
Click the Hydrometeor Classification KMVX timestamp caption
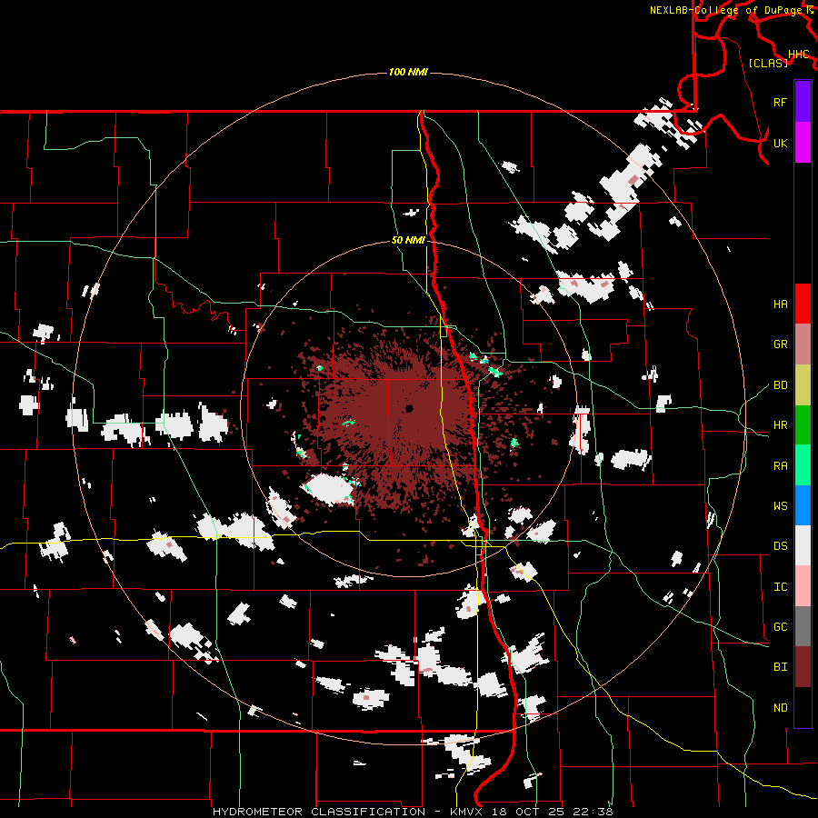[413, 812]
